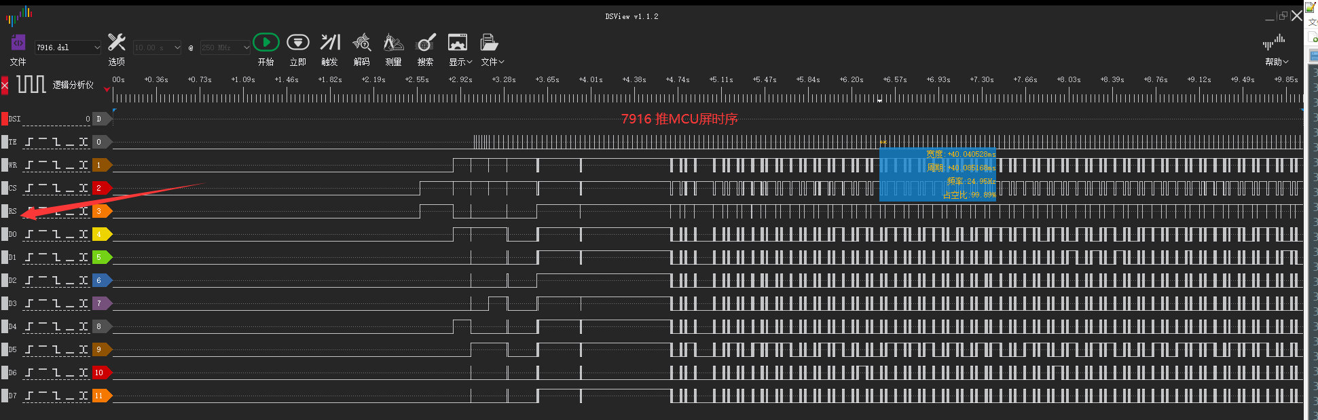Set either-edge trigger on D3 channel
This screenshot has width=1318, height=420.
84,303
